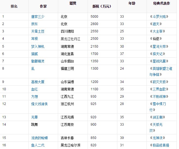Select hometown cell 吉林长春
This screenshot has width=179, height=149.
point(67,138)
